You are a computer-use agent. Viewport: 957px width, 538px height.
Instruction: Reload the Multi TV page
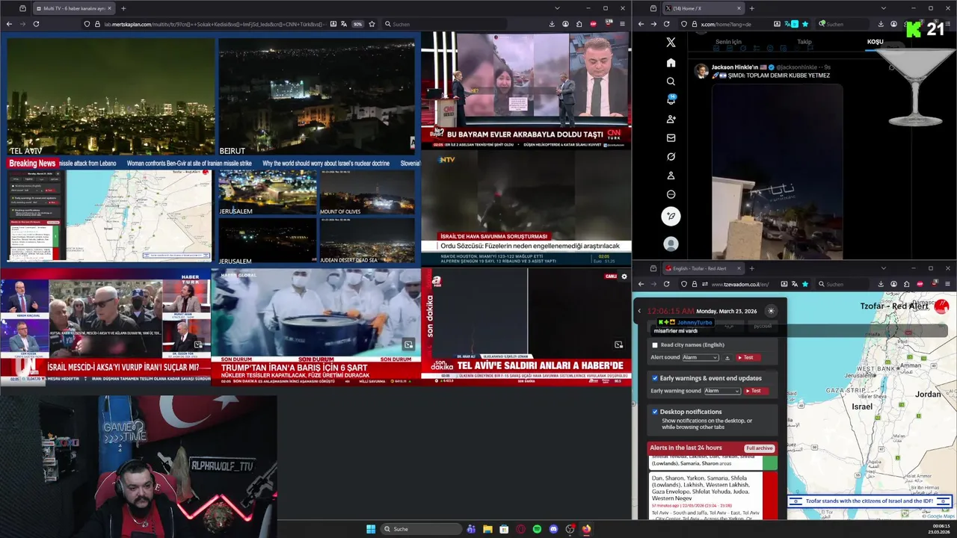tap(36, 24)
